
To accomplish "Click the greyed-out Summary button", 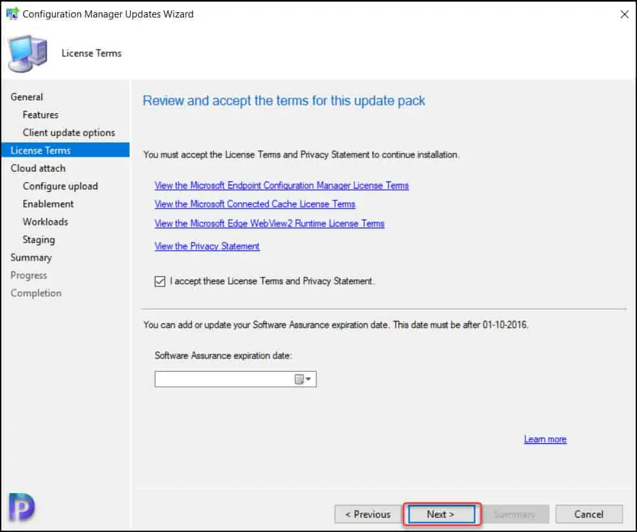I will (x=515, y=515).
